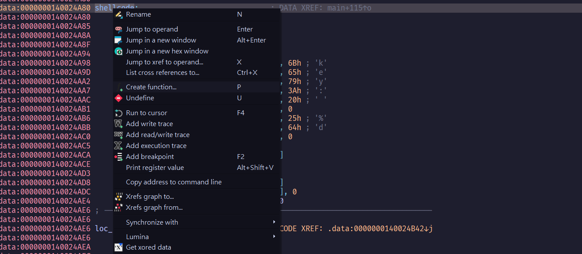Click address data:0000000140024A9D
582x254 pixels.
coord(45,72)
